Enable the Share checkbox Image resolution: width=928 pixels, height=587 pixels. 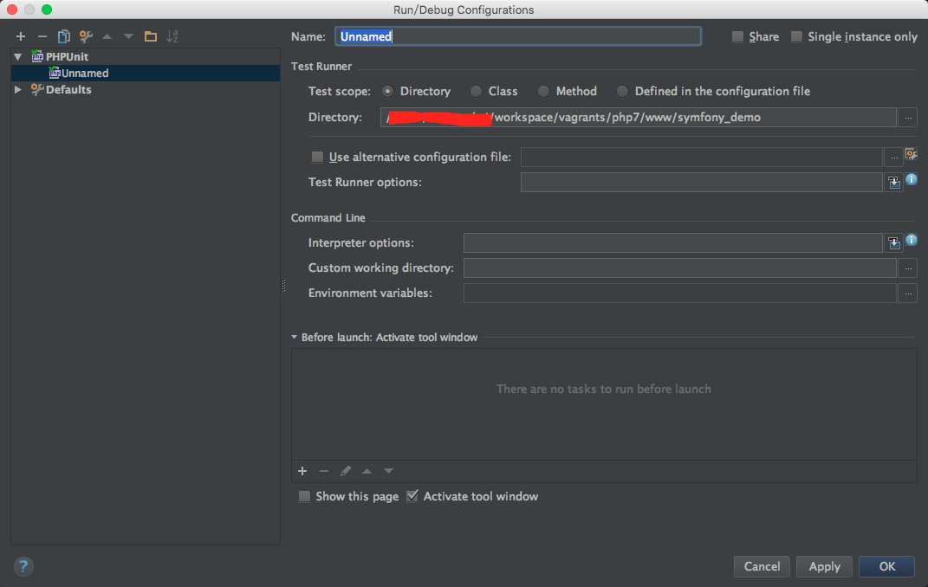tap(737, 36)
